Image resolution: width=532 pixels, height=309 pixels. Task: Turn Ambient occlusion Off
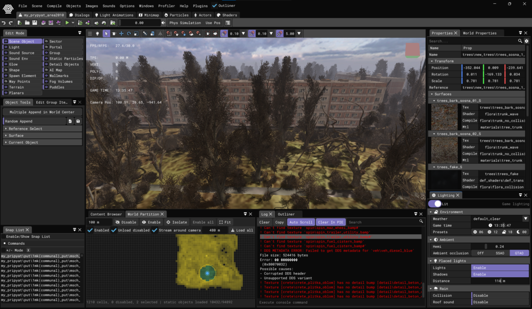tap(480, 253)
